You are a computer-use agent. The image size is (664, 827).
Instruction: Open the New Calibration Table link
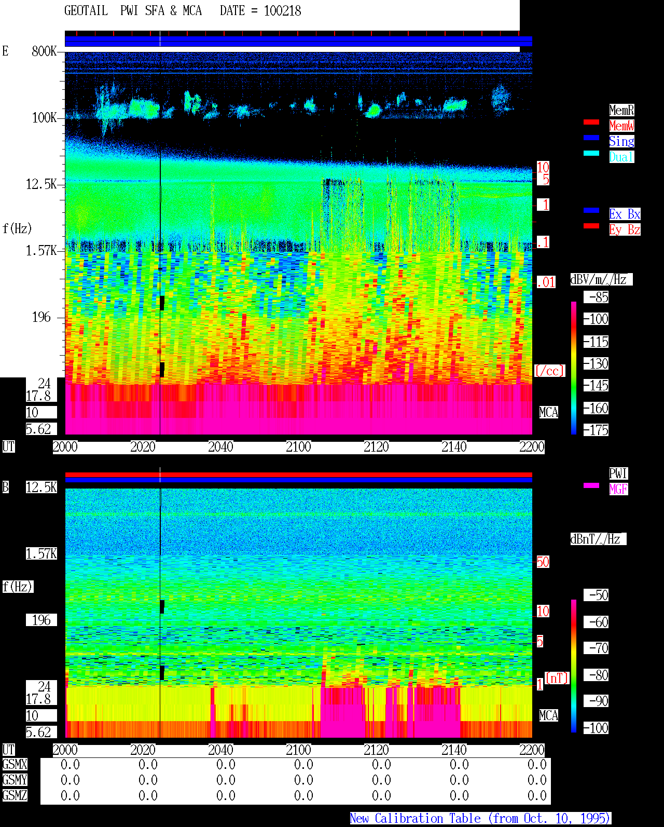480,819
